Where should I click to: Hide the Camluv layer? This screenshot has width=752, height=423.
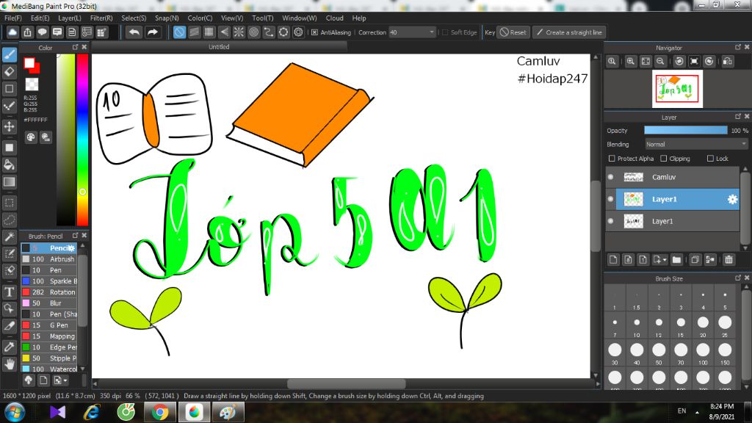click(610, 177)
